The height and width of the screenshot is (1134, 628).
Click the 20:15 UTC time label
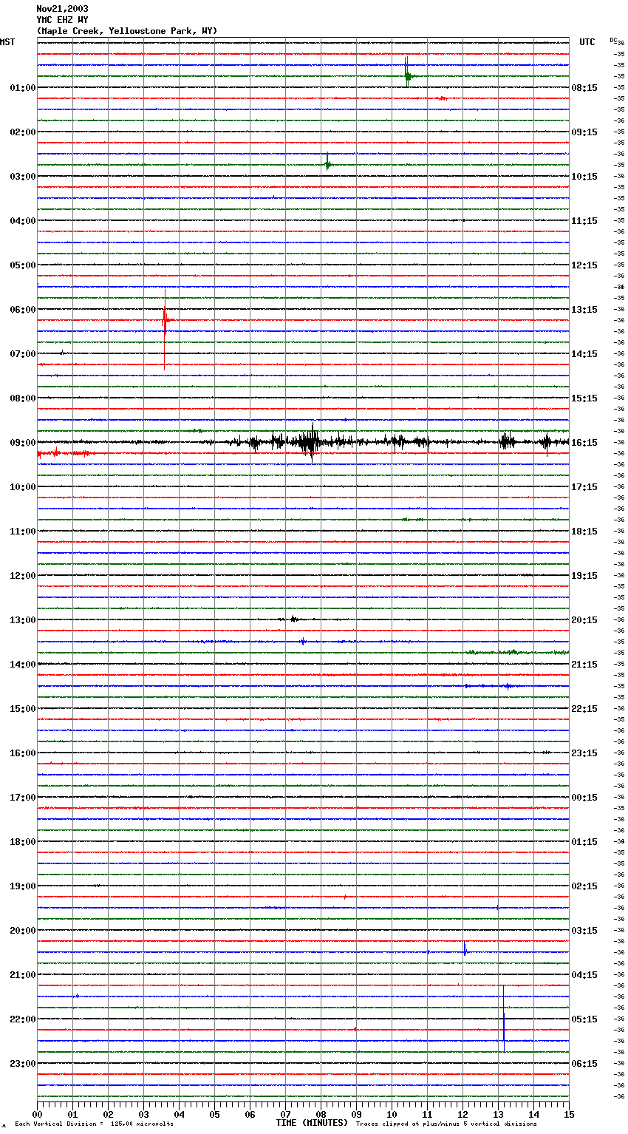[584, 620]
